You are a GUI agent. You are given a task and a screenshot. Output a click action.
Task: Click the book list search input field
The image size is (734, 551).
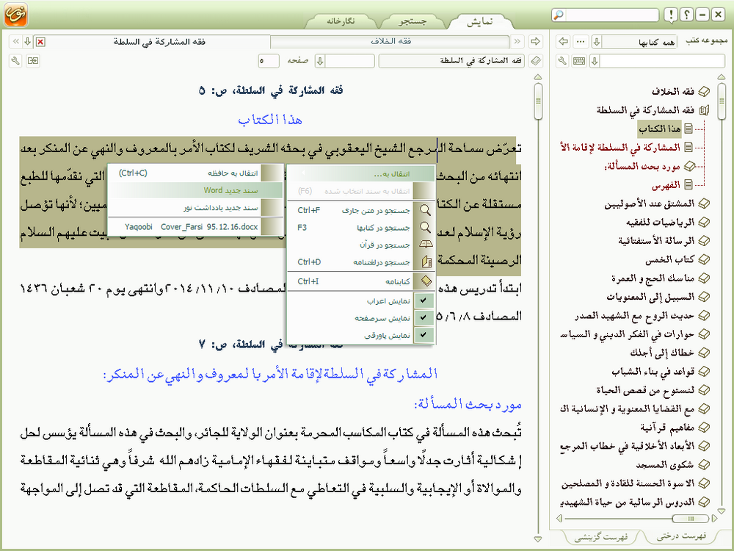(x=662, y=61)
